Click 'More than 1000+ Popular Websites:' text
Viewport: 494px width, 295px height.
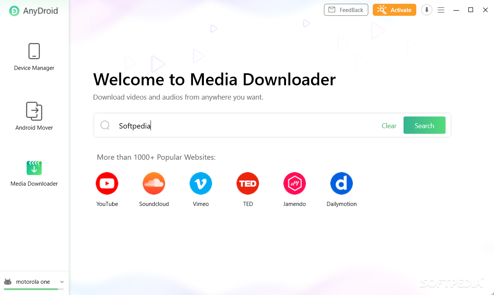156,157
